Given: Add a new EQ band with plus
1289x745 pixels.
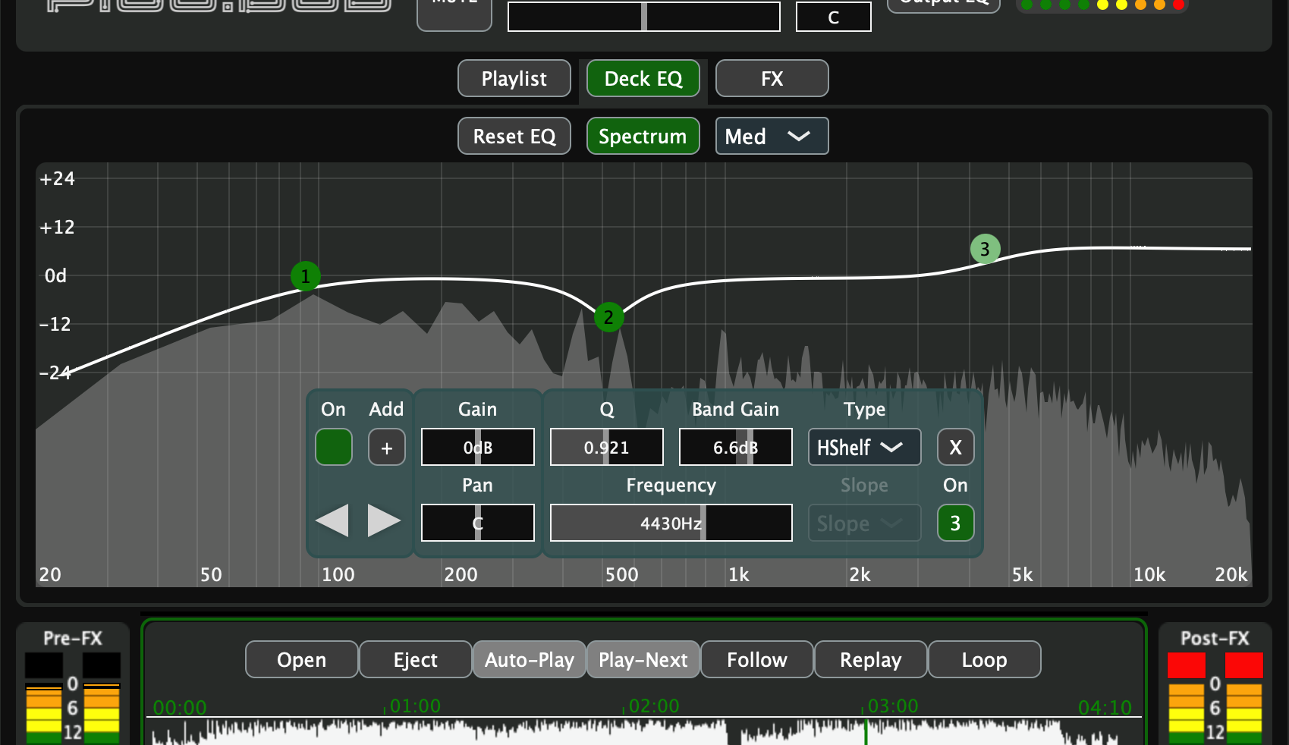Looking at the screenshot, I should [x=387, y=447].
